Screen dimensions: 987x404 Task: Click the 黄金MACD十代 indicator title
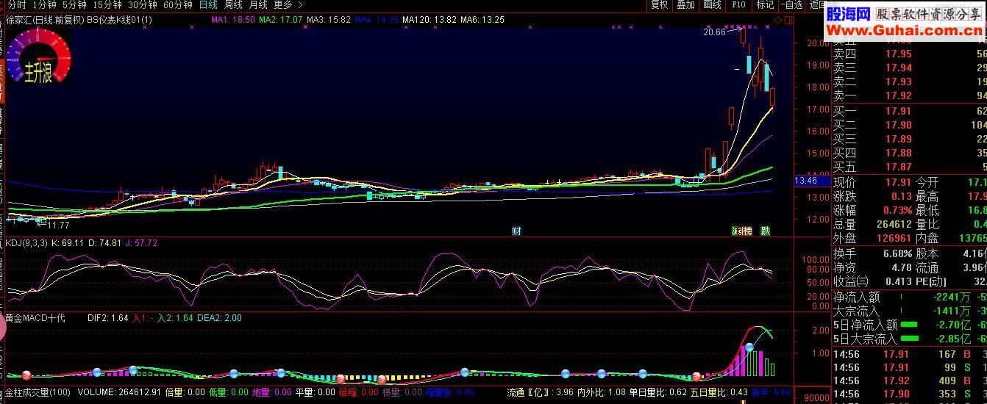pyautogui.click(x=35, y=318)
